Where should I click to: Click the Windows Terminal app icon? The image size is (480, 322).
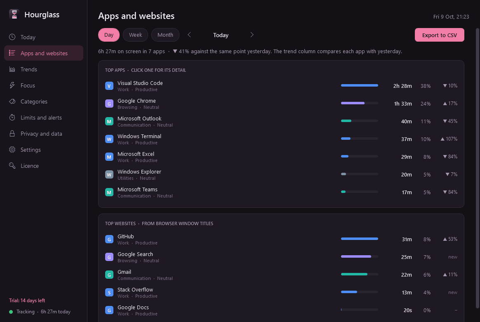(109, 139)
